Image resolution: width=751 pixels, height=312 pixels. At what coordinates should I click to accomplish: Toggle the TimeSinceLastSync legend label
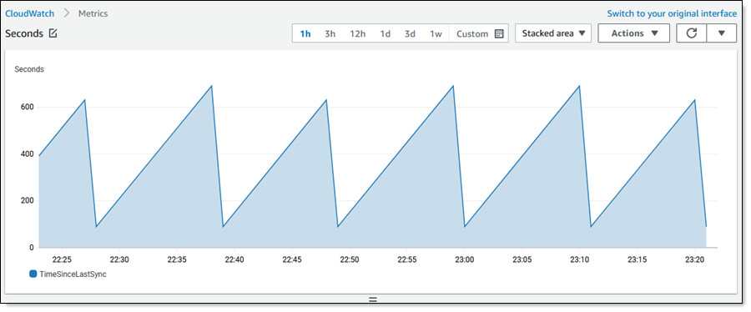pyautogui.click(x=73, y=274)
